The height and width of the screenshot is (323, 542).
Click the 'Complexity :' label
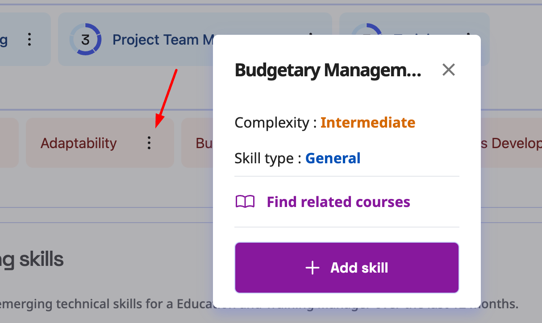tap(275, 122)
